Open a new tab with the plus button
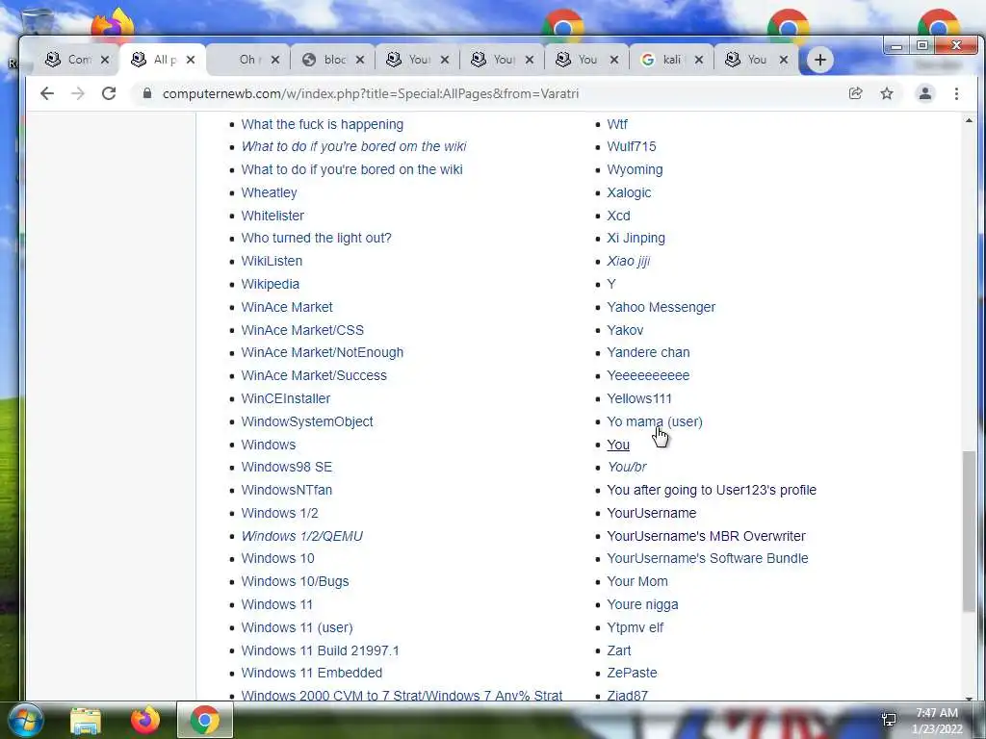This screenshot has width=986, height=739. (820, 60)
